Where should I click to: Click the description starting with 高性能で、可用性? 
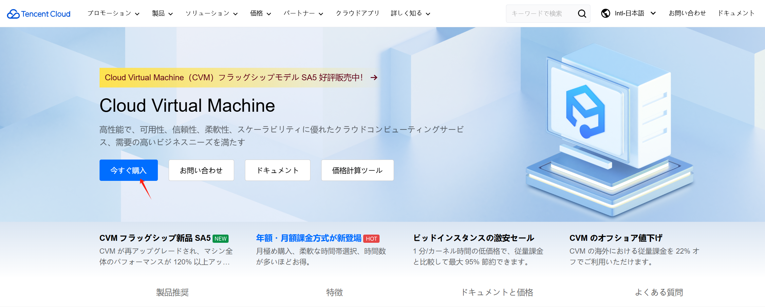(282, 136)
